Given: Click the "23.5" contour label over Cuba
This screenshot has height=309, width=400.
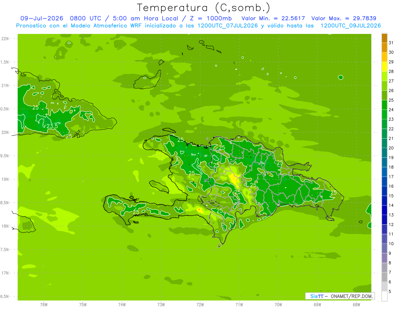Looking at the screenshot, I should pyautogui.click(x=52, y=126).
